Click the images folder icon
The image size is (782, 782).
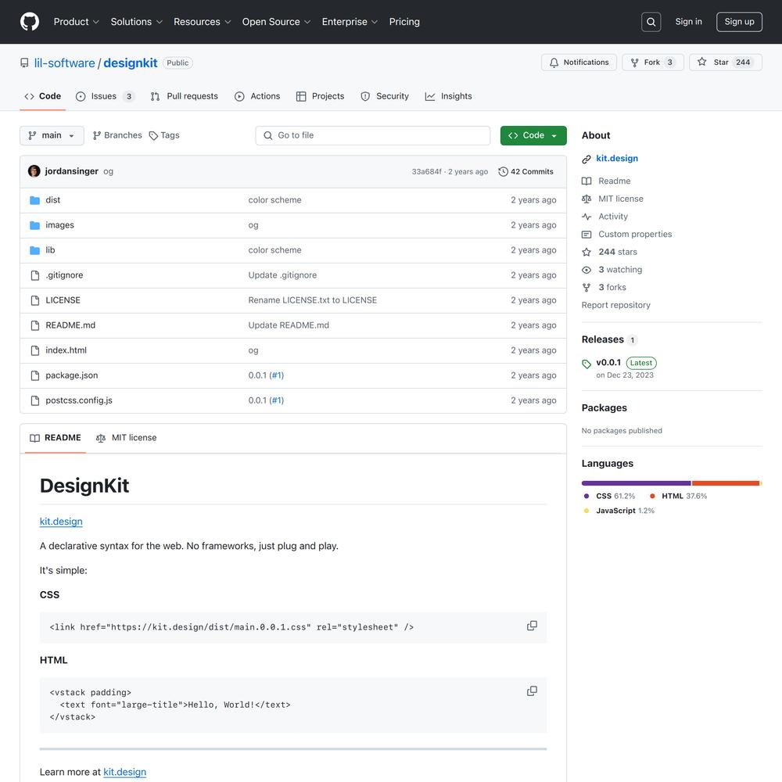[35, 225]
